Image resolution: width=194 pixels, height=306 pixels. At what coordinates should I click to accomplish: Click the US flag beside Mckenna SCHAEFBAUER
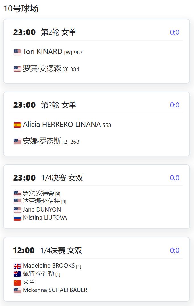(17, 291)
